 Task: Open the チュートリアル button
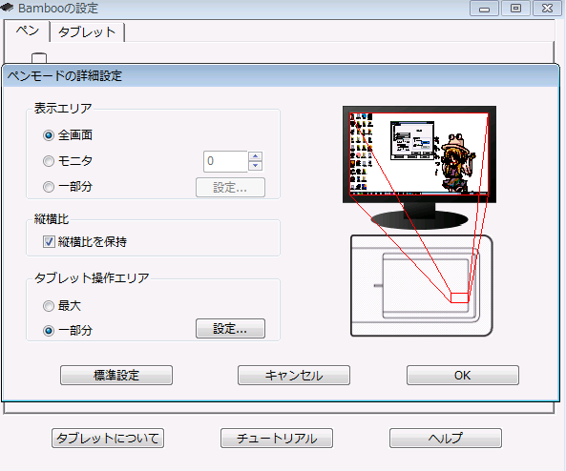click(277, 439)
